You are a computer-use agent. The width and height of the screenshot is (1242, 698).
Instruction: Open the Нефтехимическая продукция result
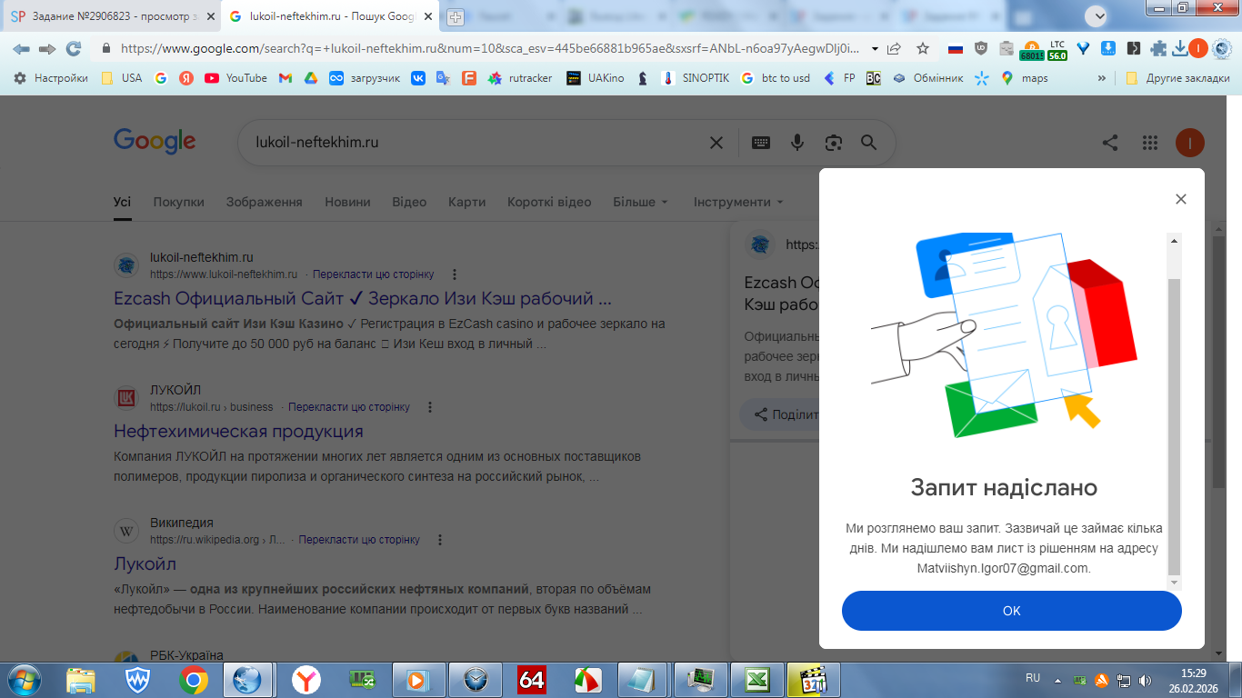coord(238,431)
